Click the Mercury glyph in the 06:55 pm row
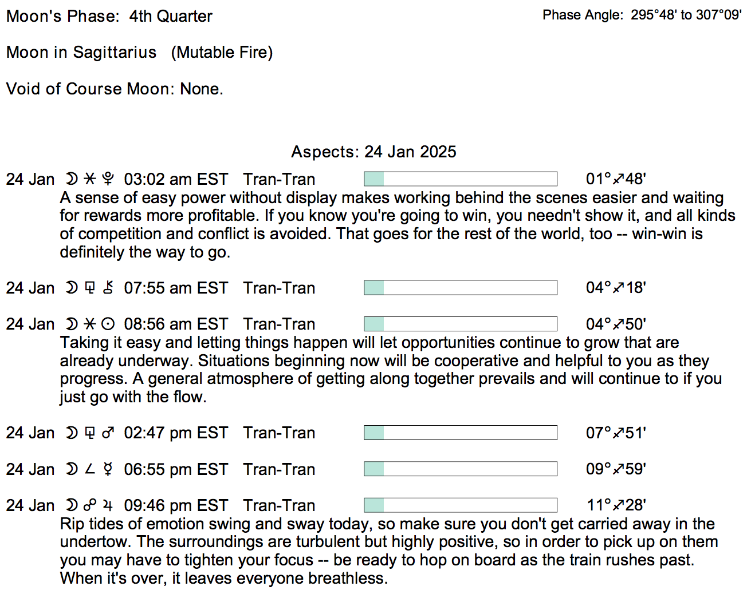755x594 pixels. tap(108, 470)
